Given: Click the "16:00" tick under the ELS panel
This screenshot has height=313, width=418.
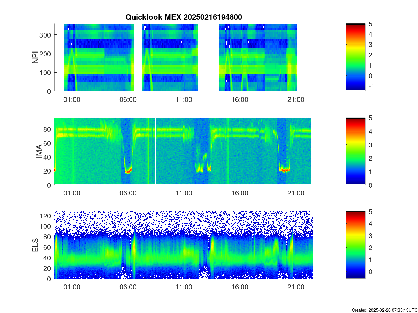Looking at the screenshot, I should click(x=240, y=287).
